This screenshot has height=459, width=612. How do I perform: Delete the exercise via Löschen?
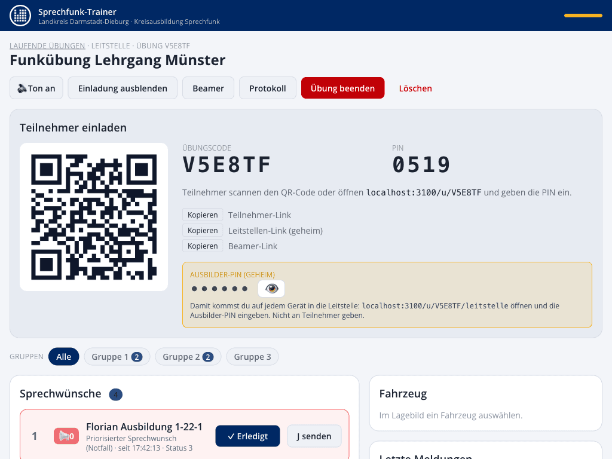pyautogui.click(x=415, y=88)
